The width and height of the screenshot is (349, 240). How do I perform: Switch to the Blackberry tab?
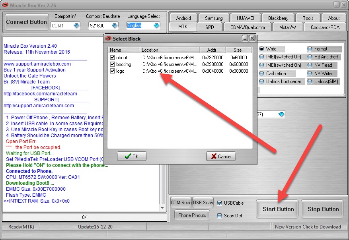coord(278,18)
